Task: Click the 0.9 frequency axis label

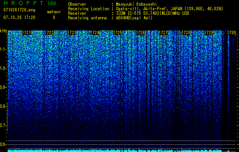Action: [x=3, y=87]
